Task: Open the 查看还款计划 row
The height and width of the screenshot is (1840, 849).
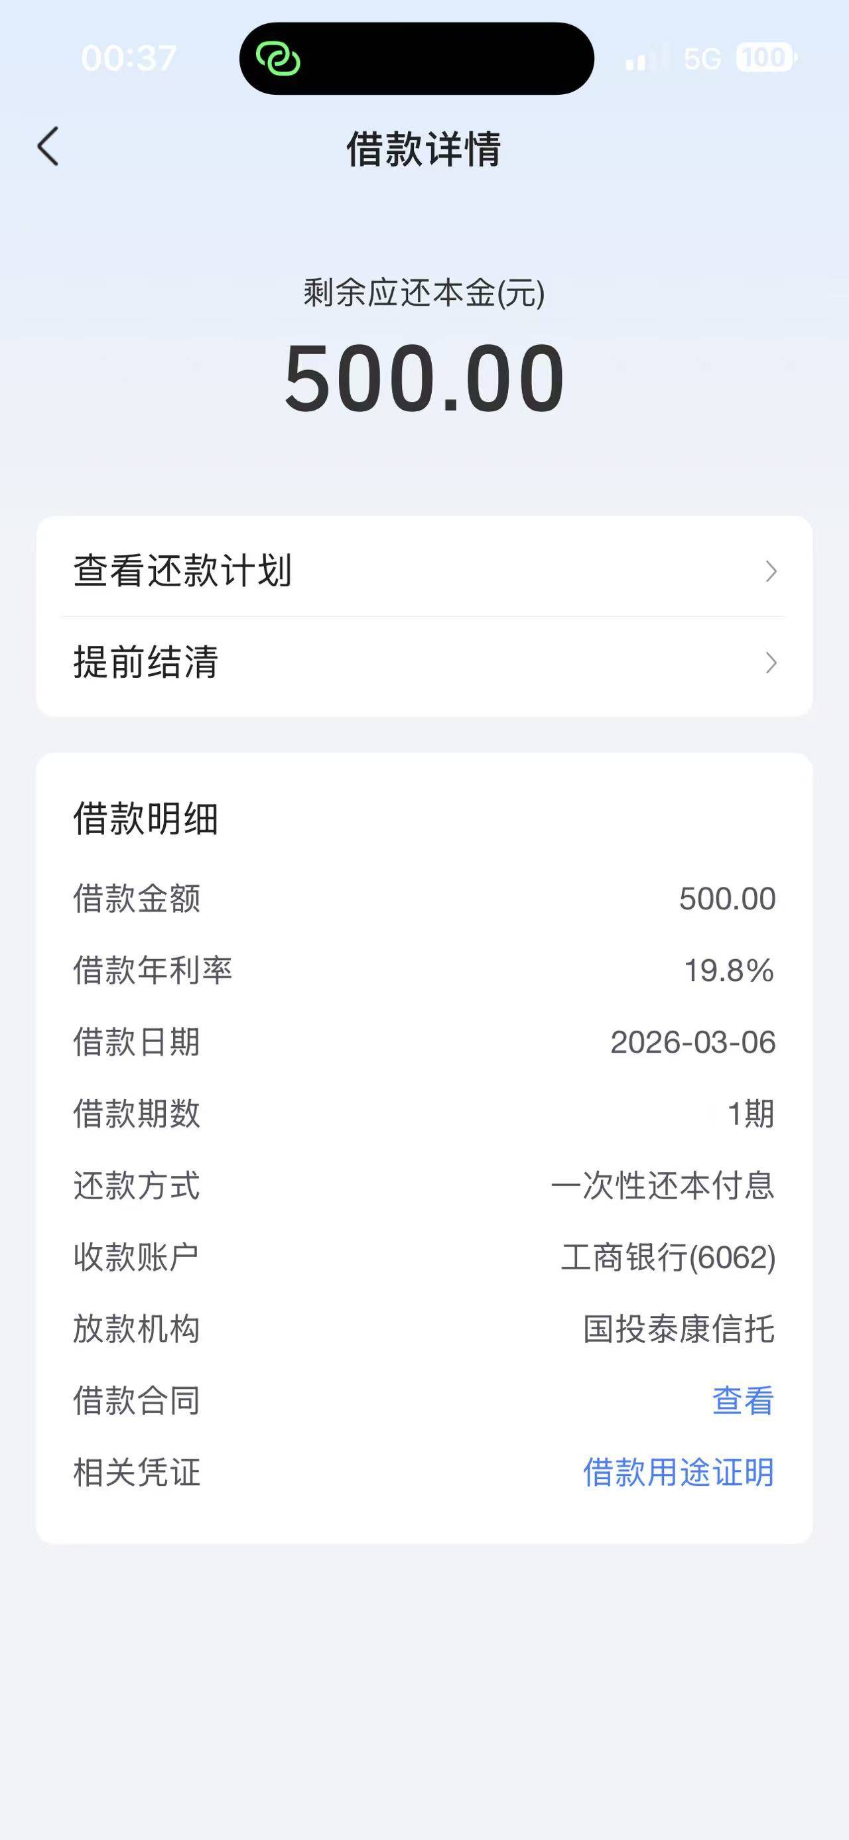Action: (x=183, y=571)
